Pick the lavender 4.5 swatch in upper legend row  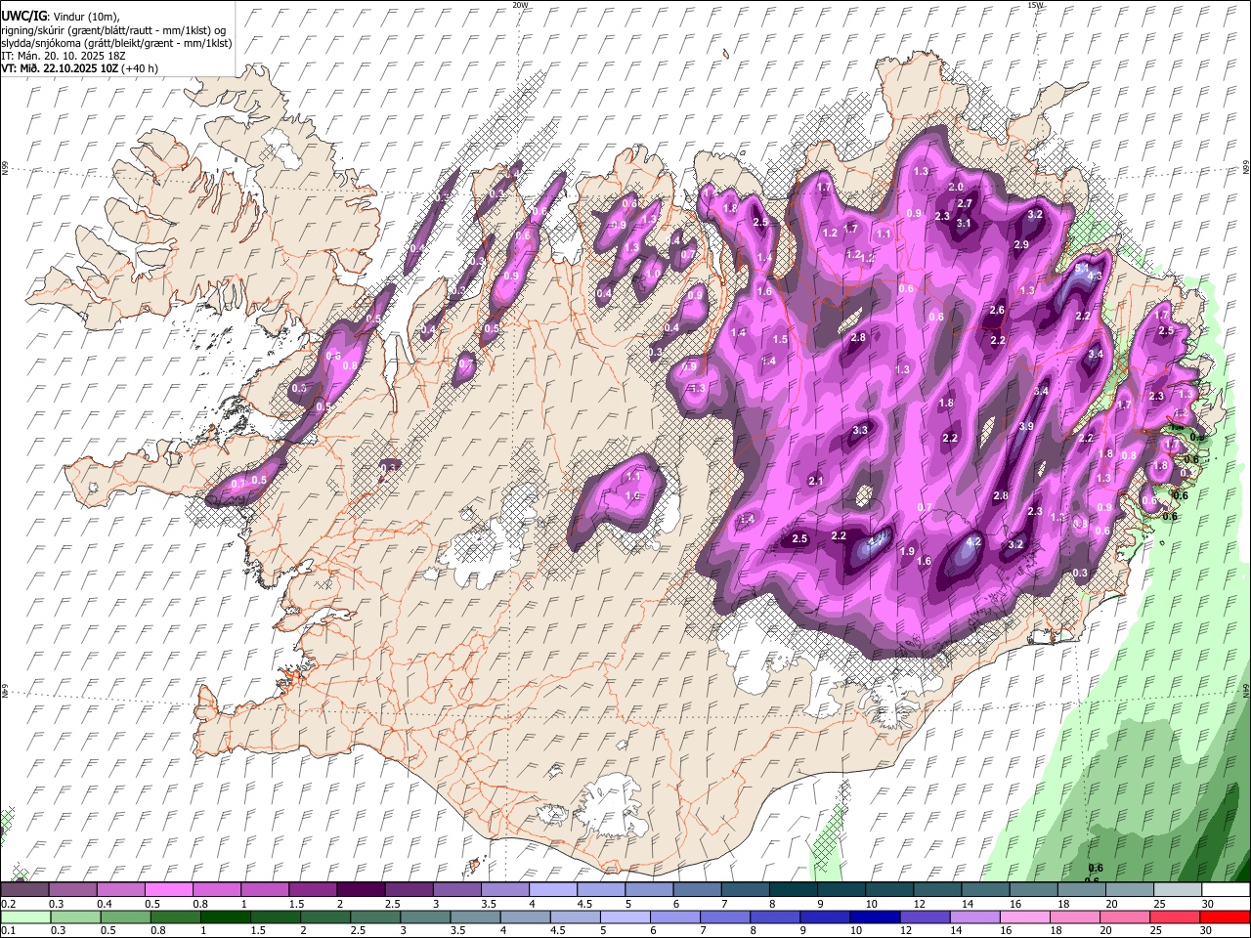click(601, 889)
